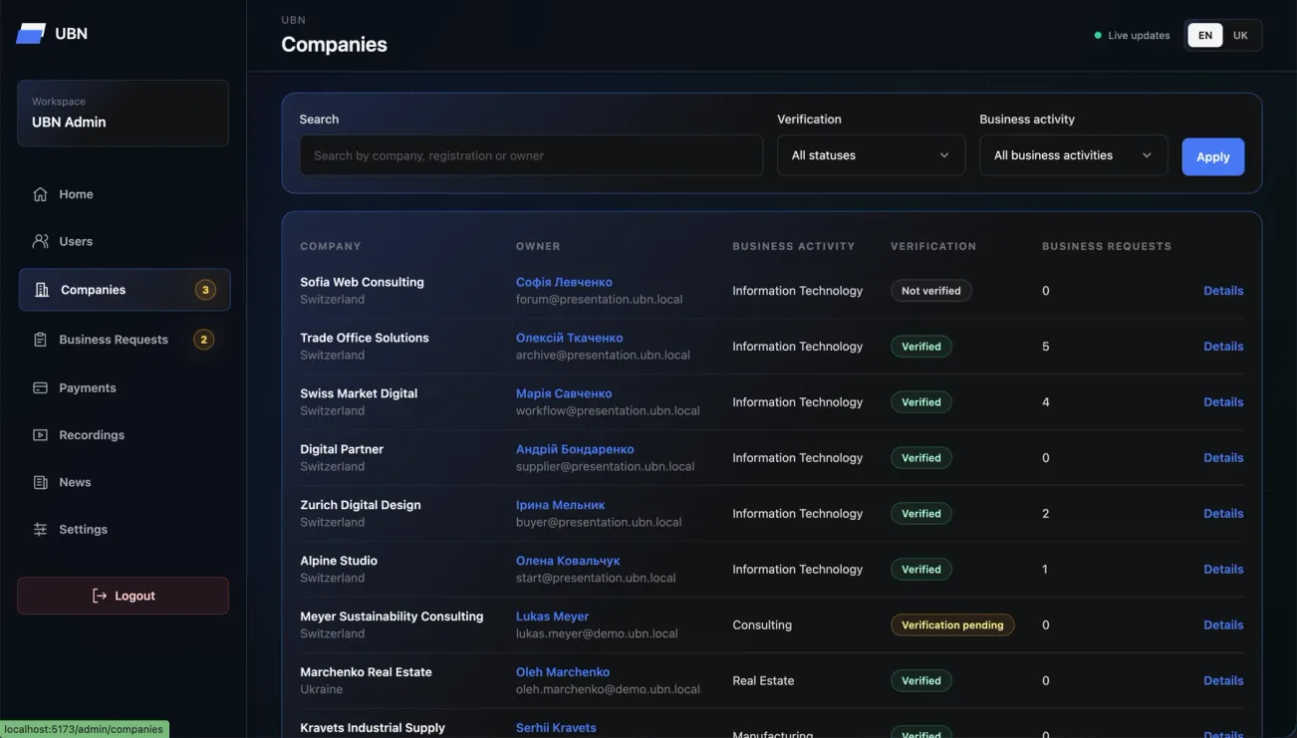Click the Verified badge for Trade Office Solutions

click(x=920, y=347)
